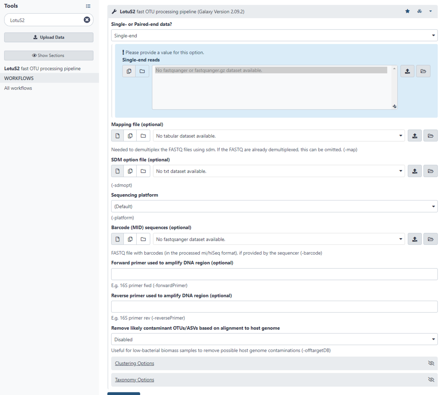This screenshot has width=443, height=395.
Task: Upload dataset for Single-end reads
Action: point(407,71)
